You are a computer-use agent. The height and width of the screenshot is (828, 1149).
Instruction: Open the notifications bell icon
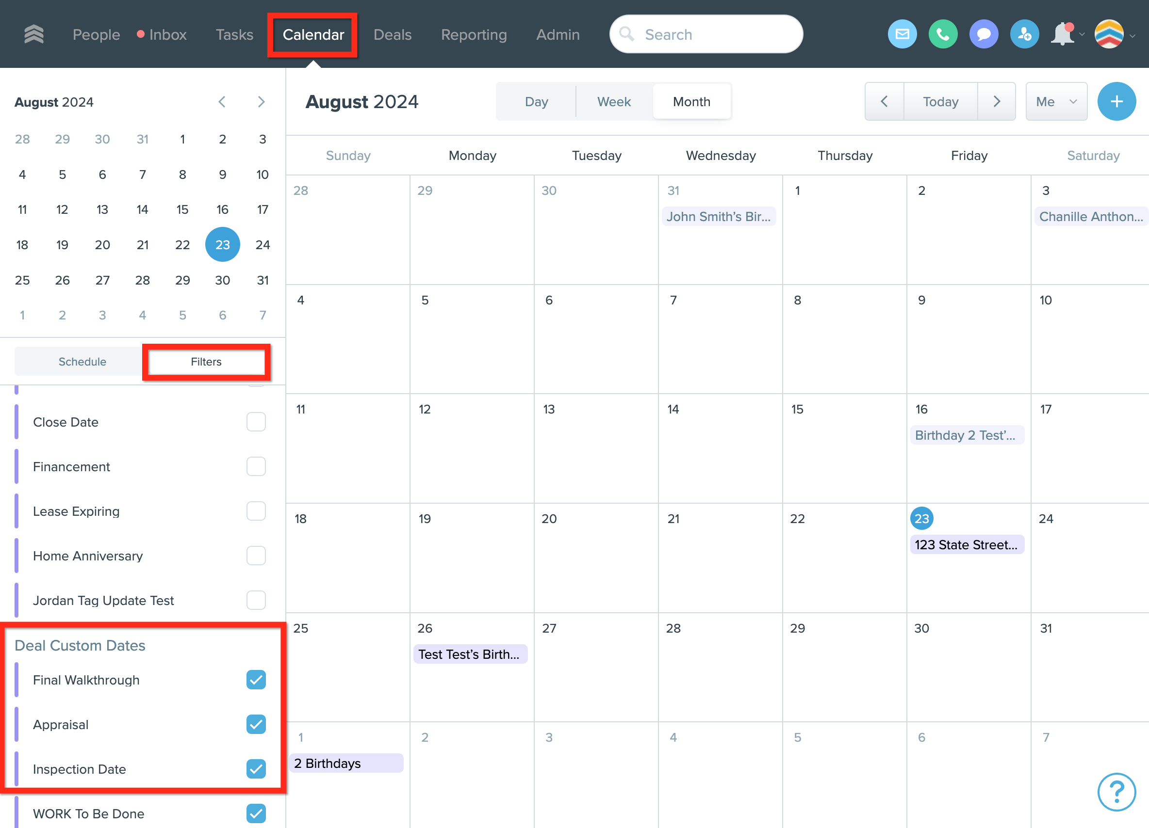(1062, 34)
